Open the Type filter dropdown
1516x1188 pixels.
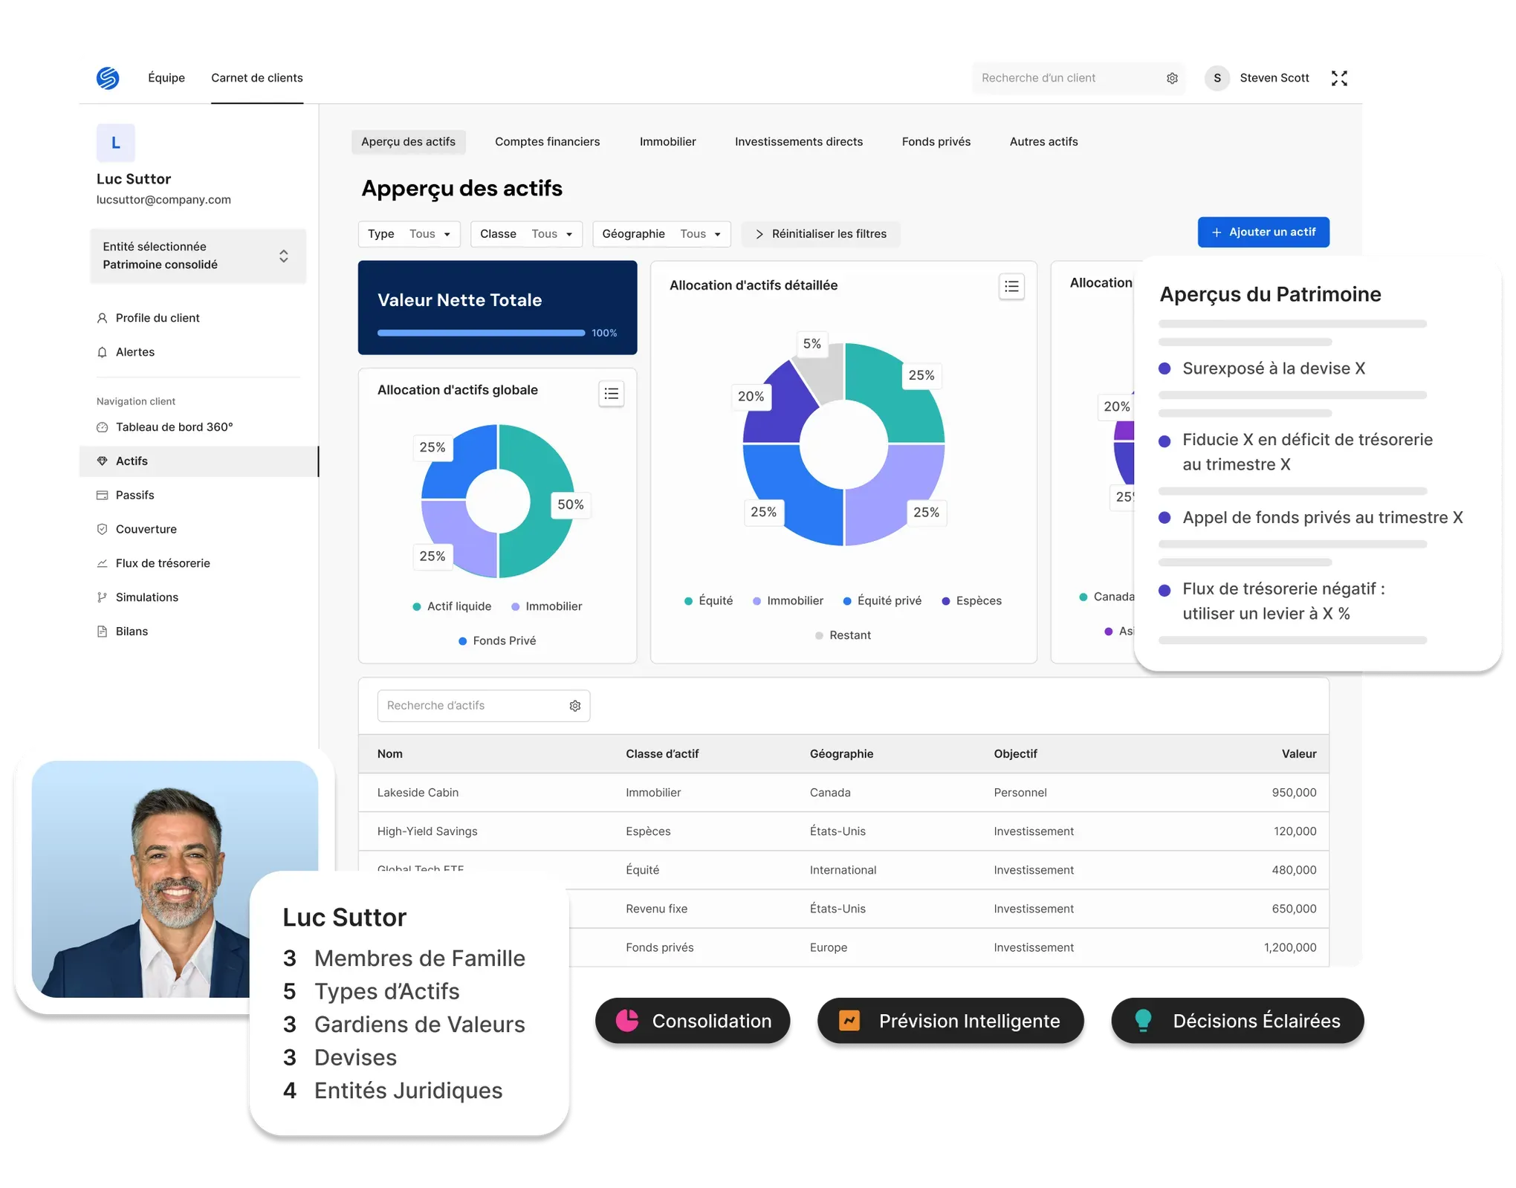click(409, 234)
